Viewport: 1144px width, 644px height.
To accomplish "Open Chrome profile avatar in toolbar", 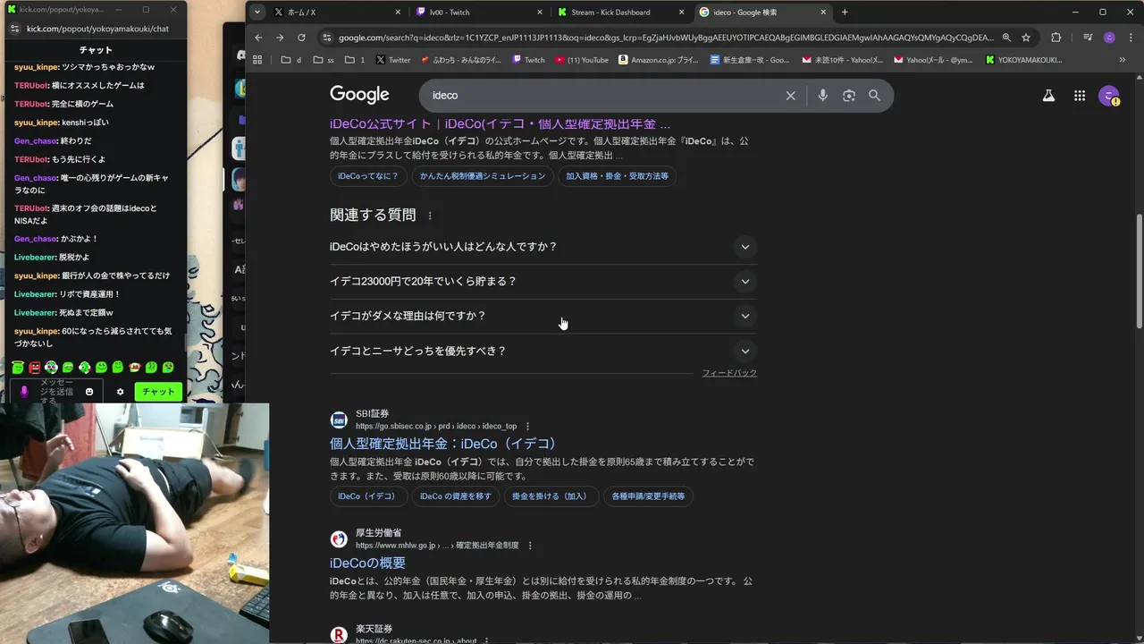I will click(x=1109, y=38).
